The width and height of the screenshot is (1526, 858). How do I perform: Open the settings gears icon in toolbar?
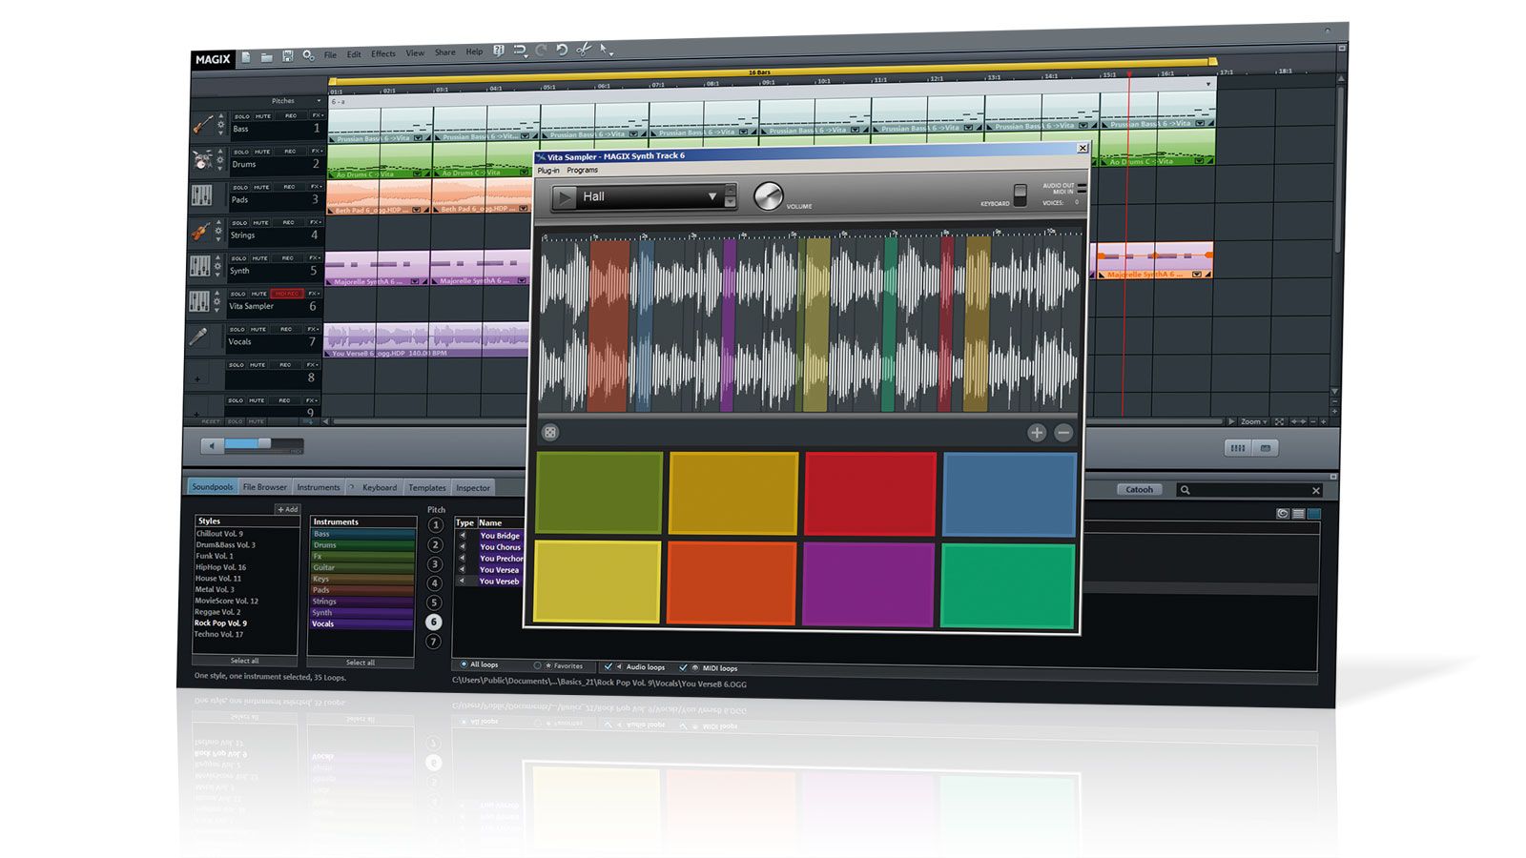click(x=308, y=55)
